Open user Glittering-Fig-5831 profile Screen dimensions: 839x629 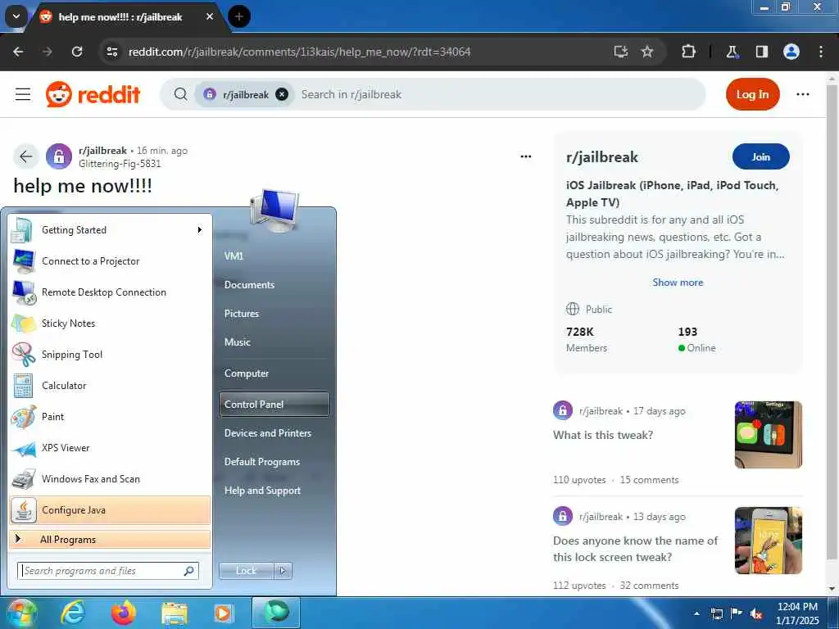120,164
